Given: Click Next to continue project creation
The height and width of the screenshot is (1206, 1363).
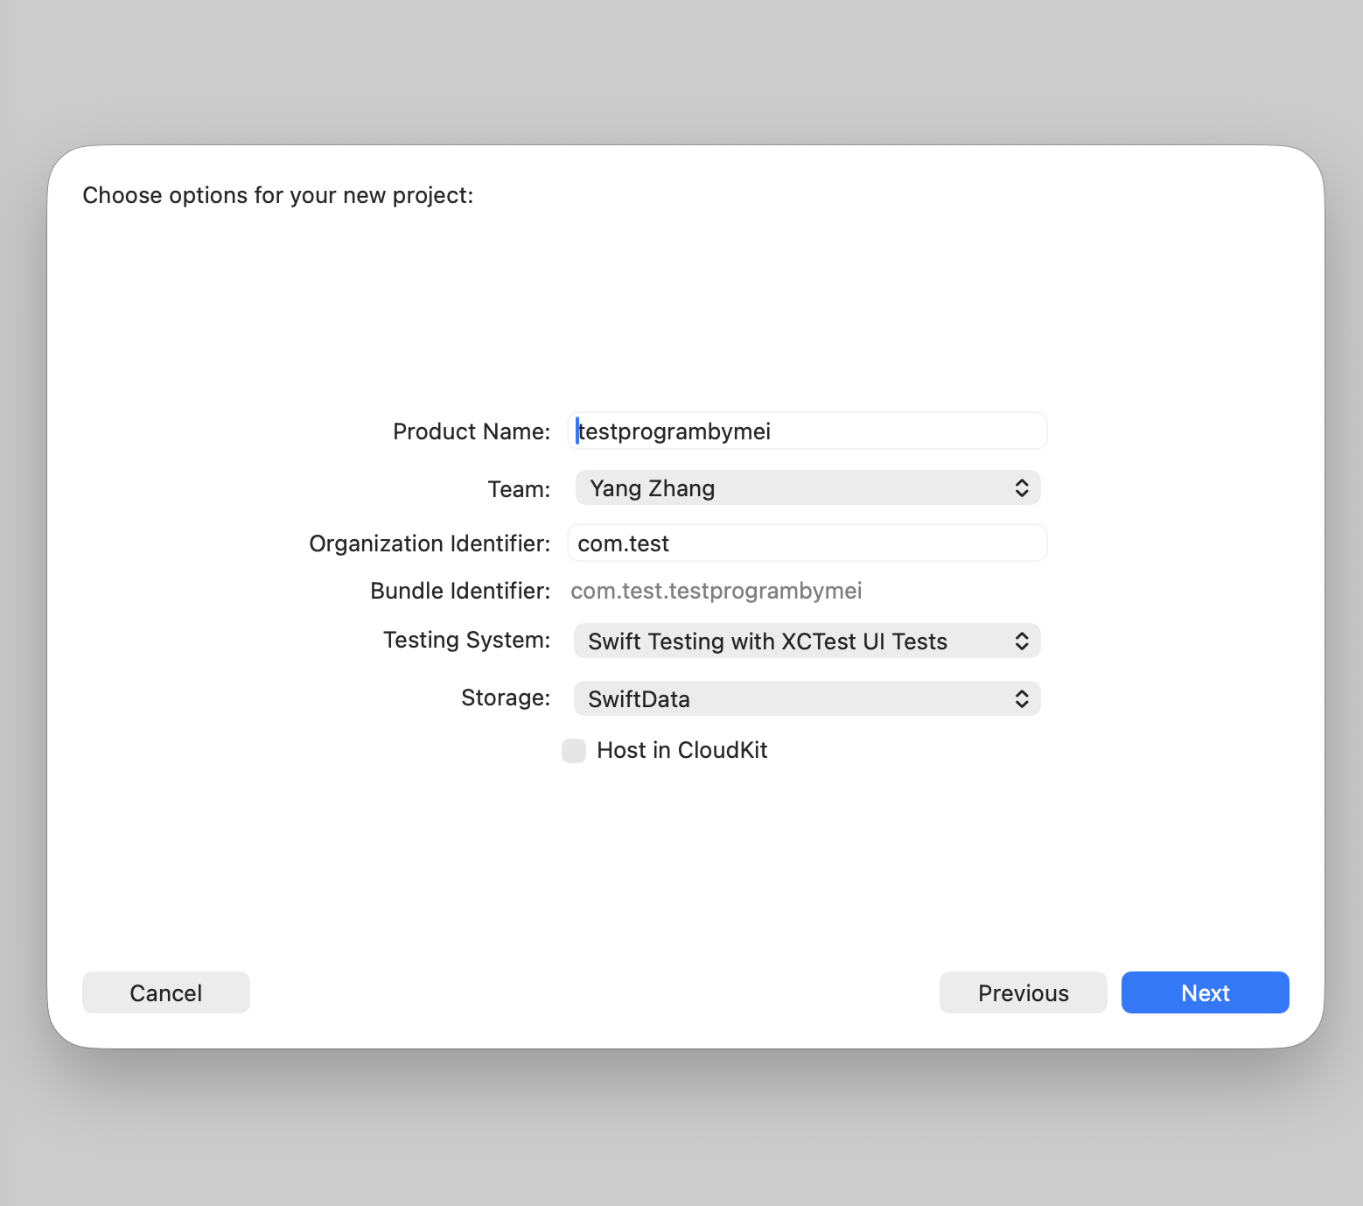Looking at the screenshot, I should pos(1205,992).
